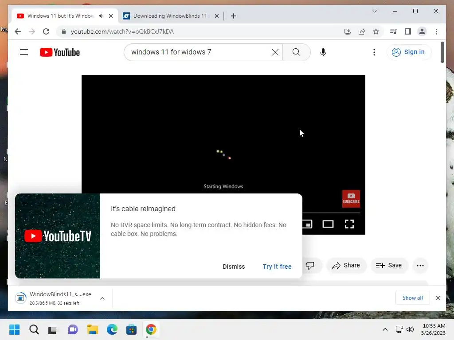Open Chrome media controls icon
454x340 pixels.
[393, 31]
